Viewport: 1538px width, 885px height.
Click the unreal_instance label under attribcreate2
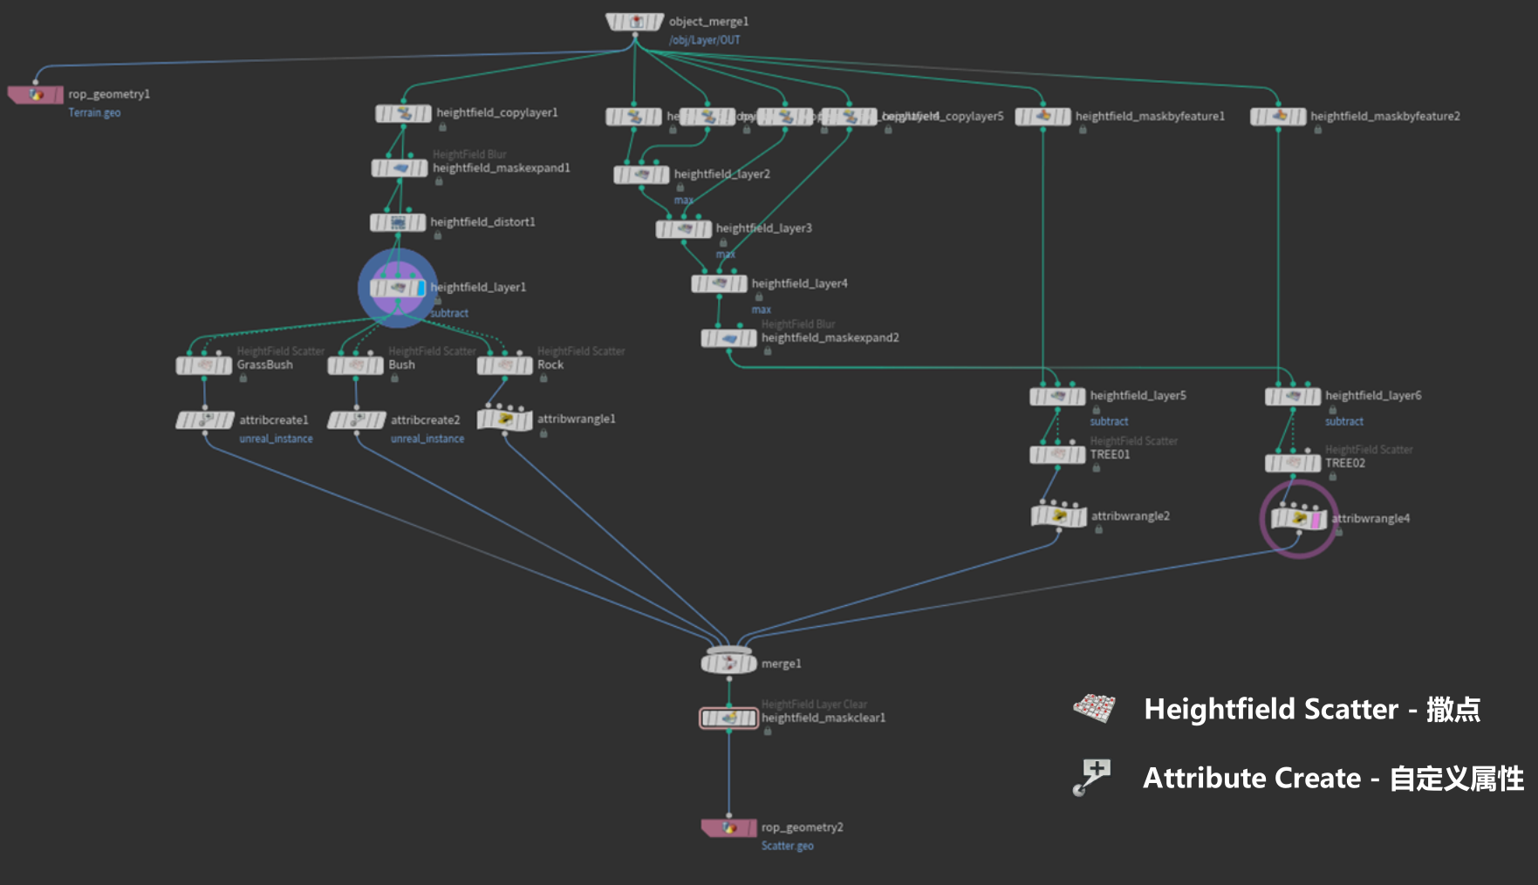pyautogui.click(x=427, y=439)
